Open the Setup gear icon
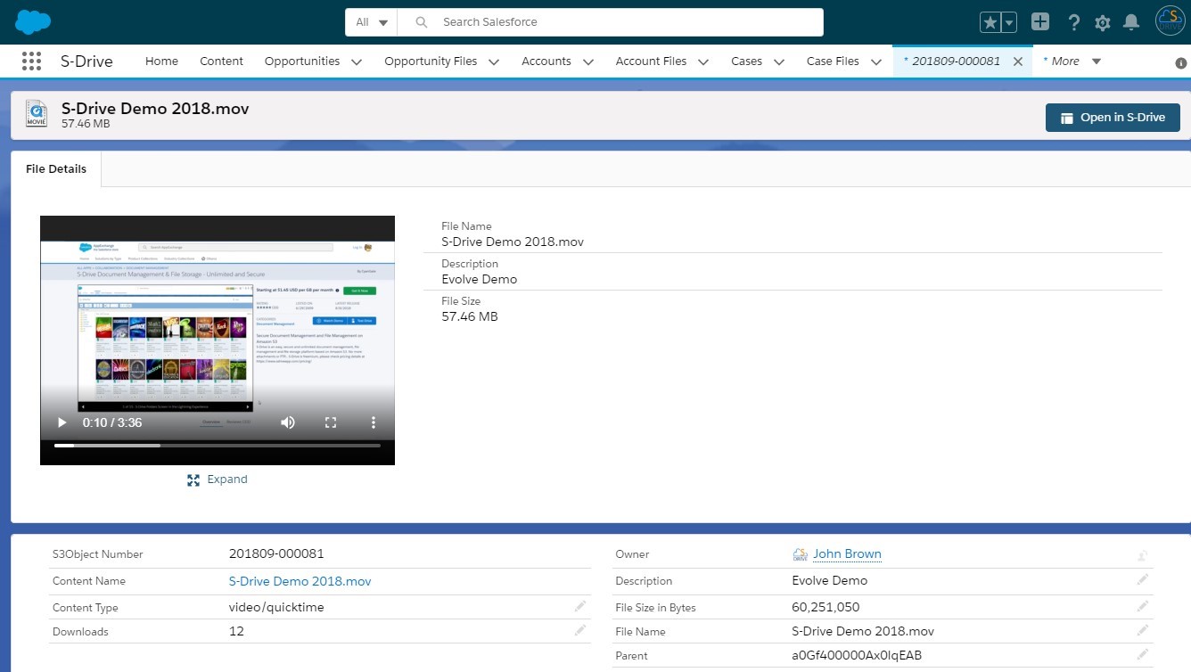 [1103, 22]
